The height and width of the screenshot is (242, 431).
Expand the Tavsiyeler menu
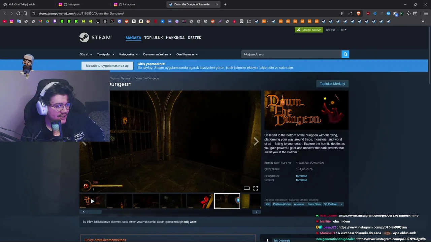[x=106, y=54]
